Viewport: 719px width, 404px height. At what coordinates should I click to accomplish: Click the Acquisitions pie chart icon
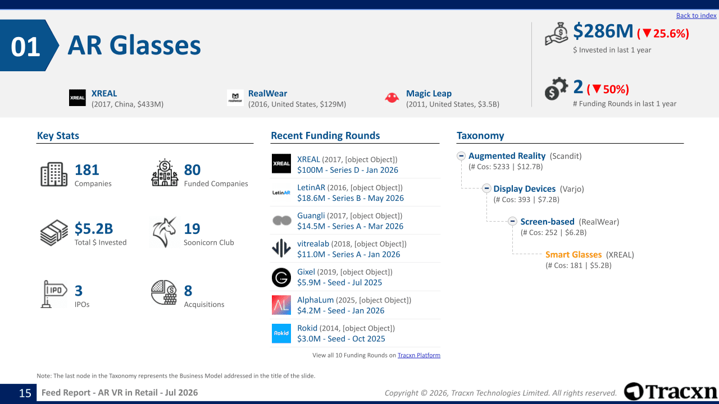tap(165, 292)
